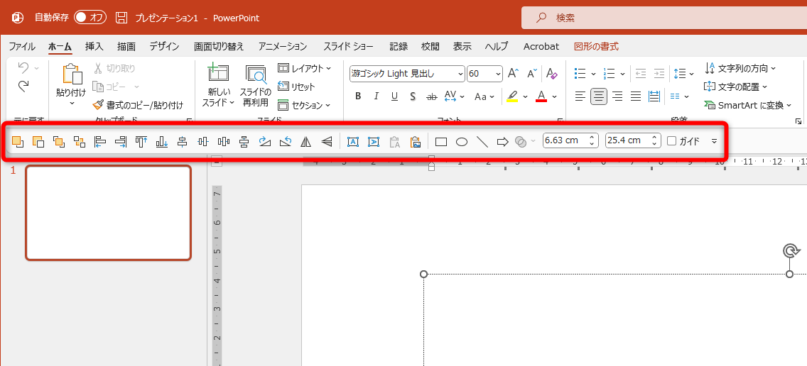
Task: Click the justify-distributed text alignment icon
Action: [x=654, y=96]
